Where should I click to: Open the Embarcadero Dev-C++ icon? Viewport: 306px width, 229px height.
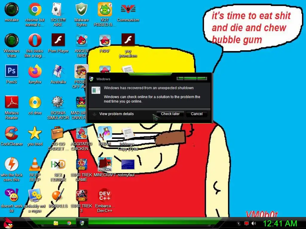click(x=105, y=200)
